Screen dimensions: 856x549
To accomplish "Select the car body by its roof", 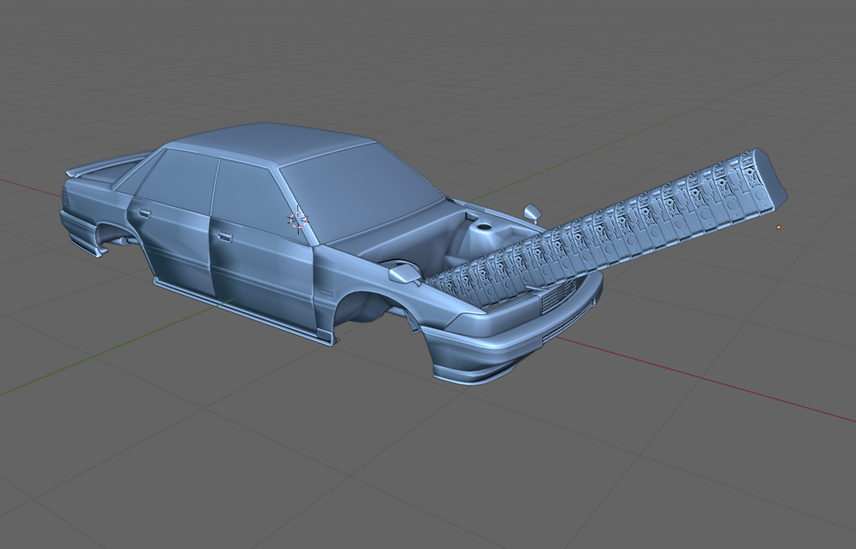I will tap(273, 143).
